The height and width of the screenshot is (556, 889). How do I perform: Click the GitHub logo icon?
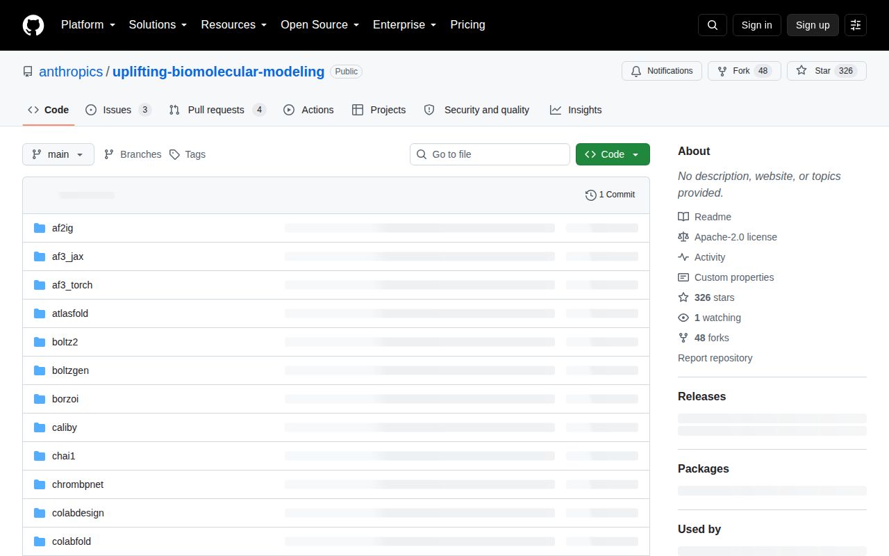(x=33, y=25)
